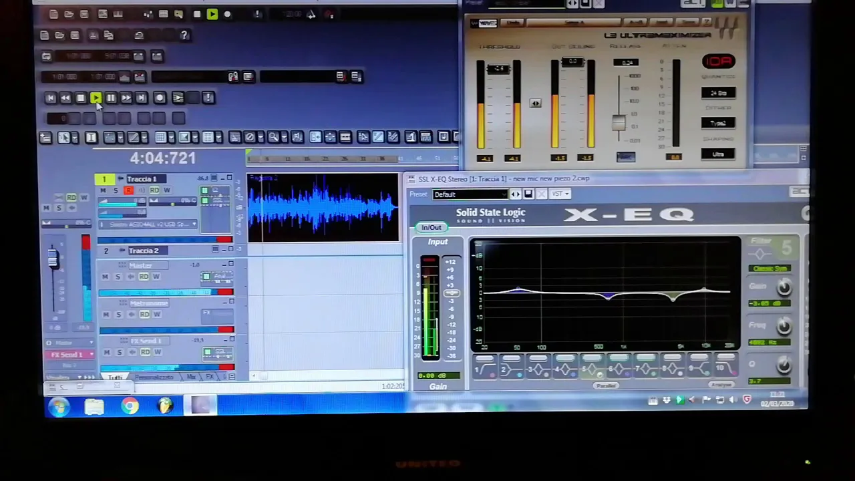This screenshot has height=481, width=855.
Task: Click the Analyse button in X-EQ
Action: (721, 385)
